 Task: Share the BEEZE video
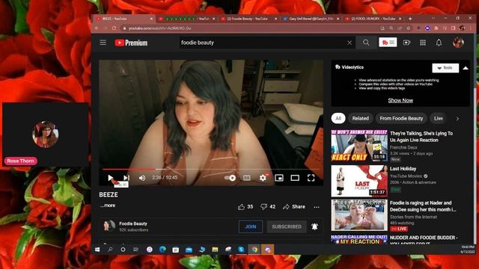click(294, 207)
